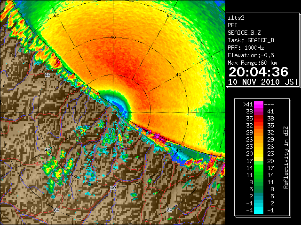Click the 40 km ring label due north
The image size is (301, 225).
point(113,37)
